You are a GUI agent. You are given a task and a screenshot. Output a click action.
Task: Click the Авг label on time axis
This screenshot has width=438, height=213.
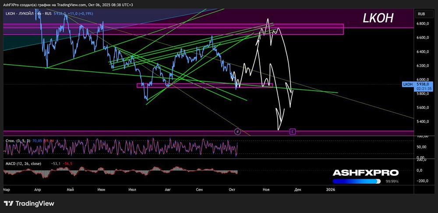point(167,190)
